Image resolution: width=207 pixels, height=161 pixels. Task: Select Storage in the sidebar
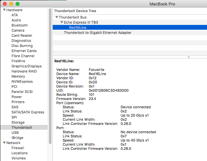point(18,122)
